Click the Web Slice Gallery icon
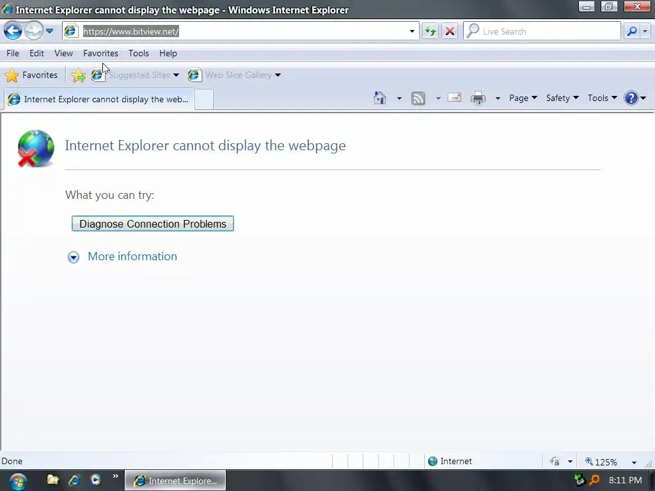Screen dimensions: 655x491 (x=194, y=75)
